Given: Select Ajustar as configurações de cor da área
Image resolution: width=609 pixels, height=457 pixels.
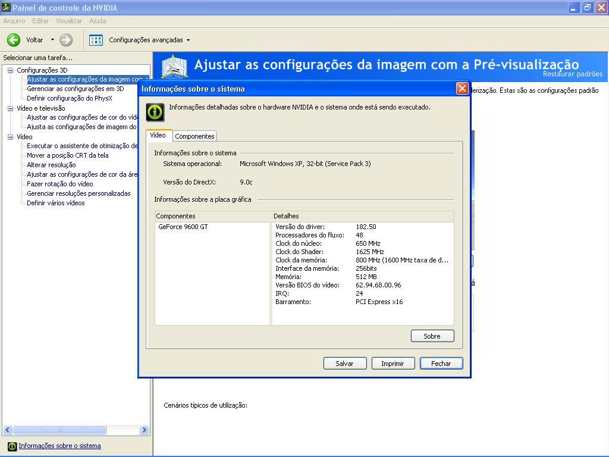Looking at the screenshot, I should point(82,174).
